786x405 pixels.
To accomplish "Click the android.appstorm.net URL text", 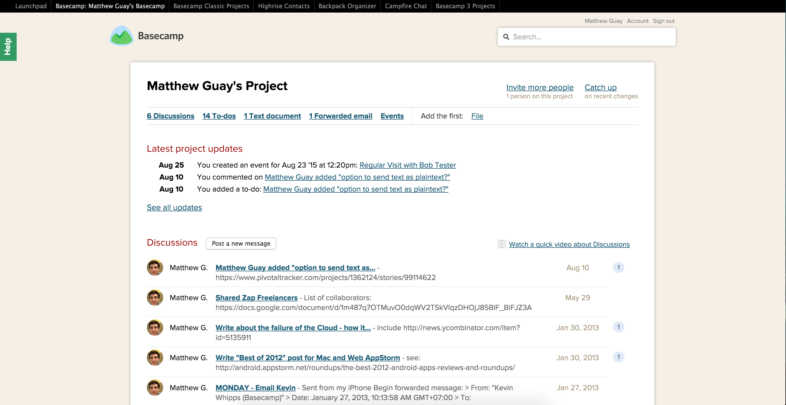I will [x=365, y=367].
